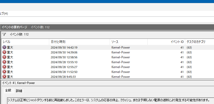Click (63) category in 12:55:27 row
This screenshot has width=214, height=104.
tap(189, 67)
